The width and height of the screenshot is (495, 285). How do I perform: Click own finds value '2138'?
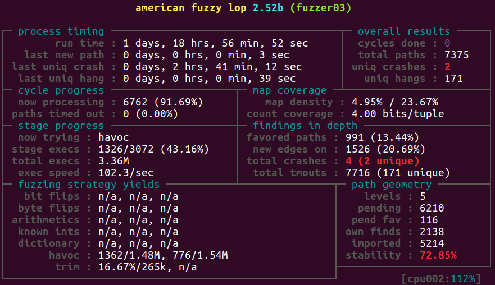432,232
